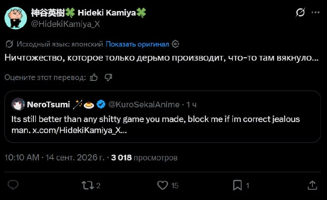Open the three-dot more options menu

click(315, 13)
